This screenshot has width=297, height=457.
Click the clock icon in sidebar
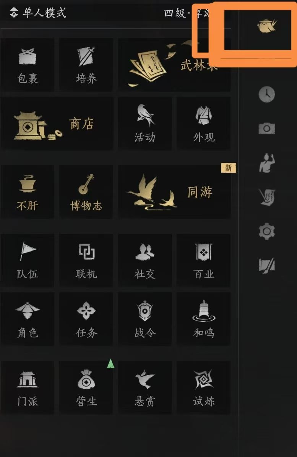(267, 94)
